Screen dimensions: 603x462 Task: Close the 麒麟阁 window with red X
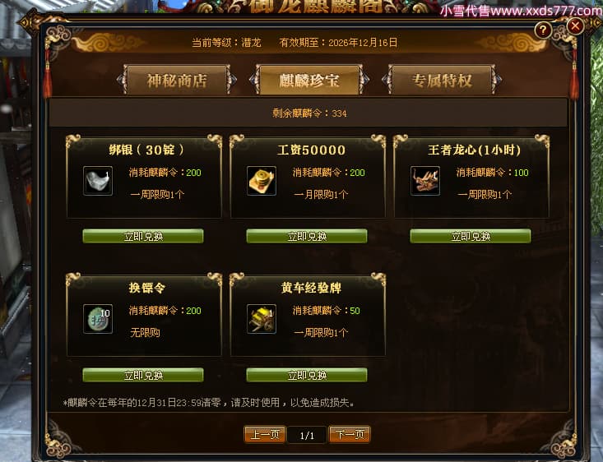pyautogui.click(x=575, y=26)
